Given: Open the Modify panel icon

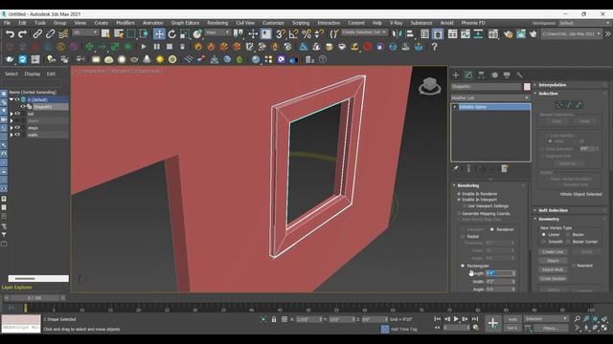Looking at the screenshot, I should pyautogui.click(x=468, y=75).
